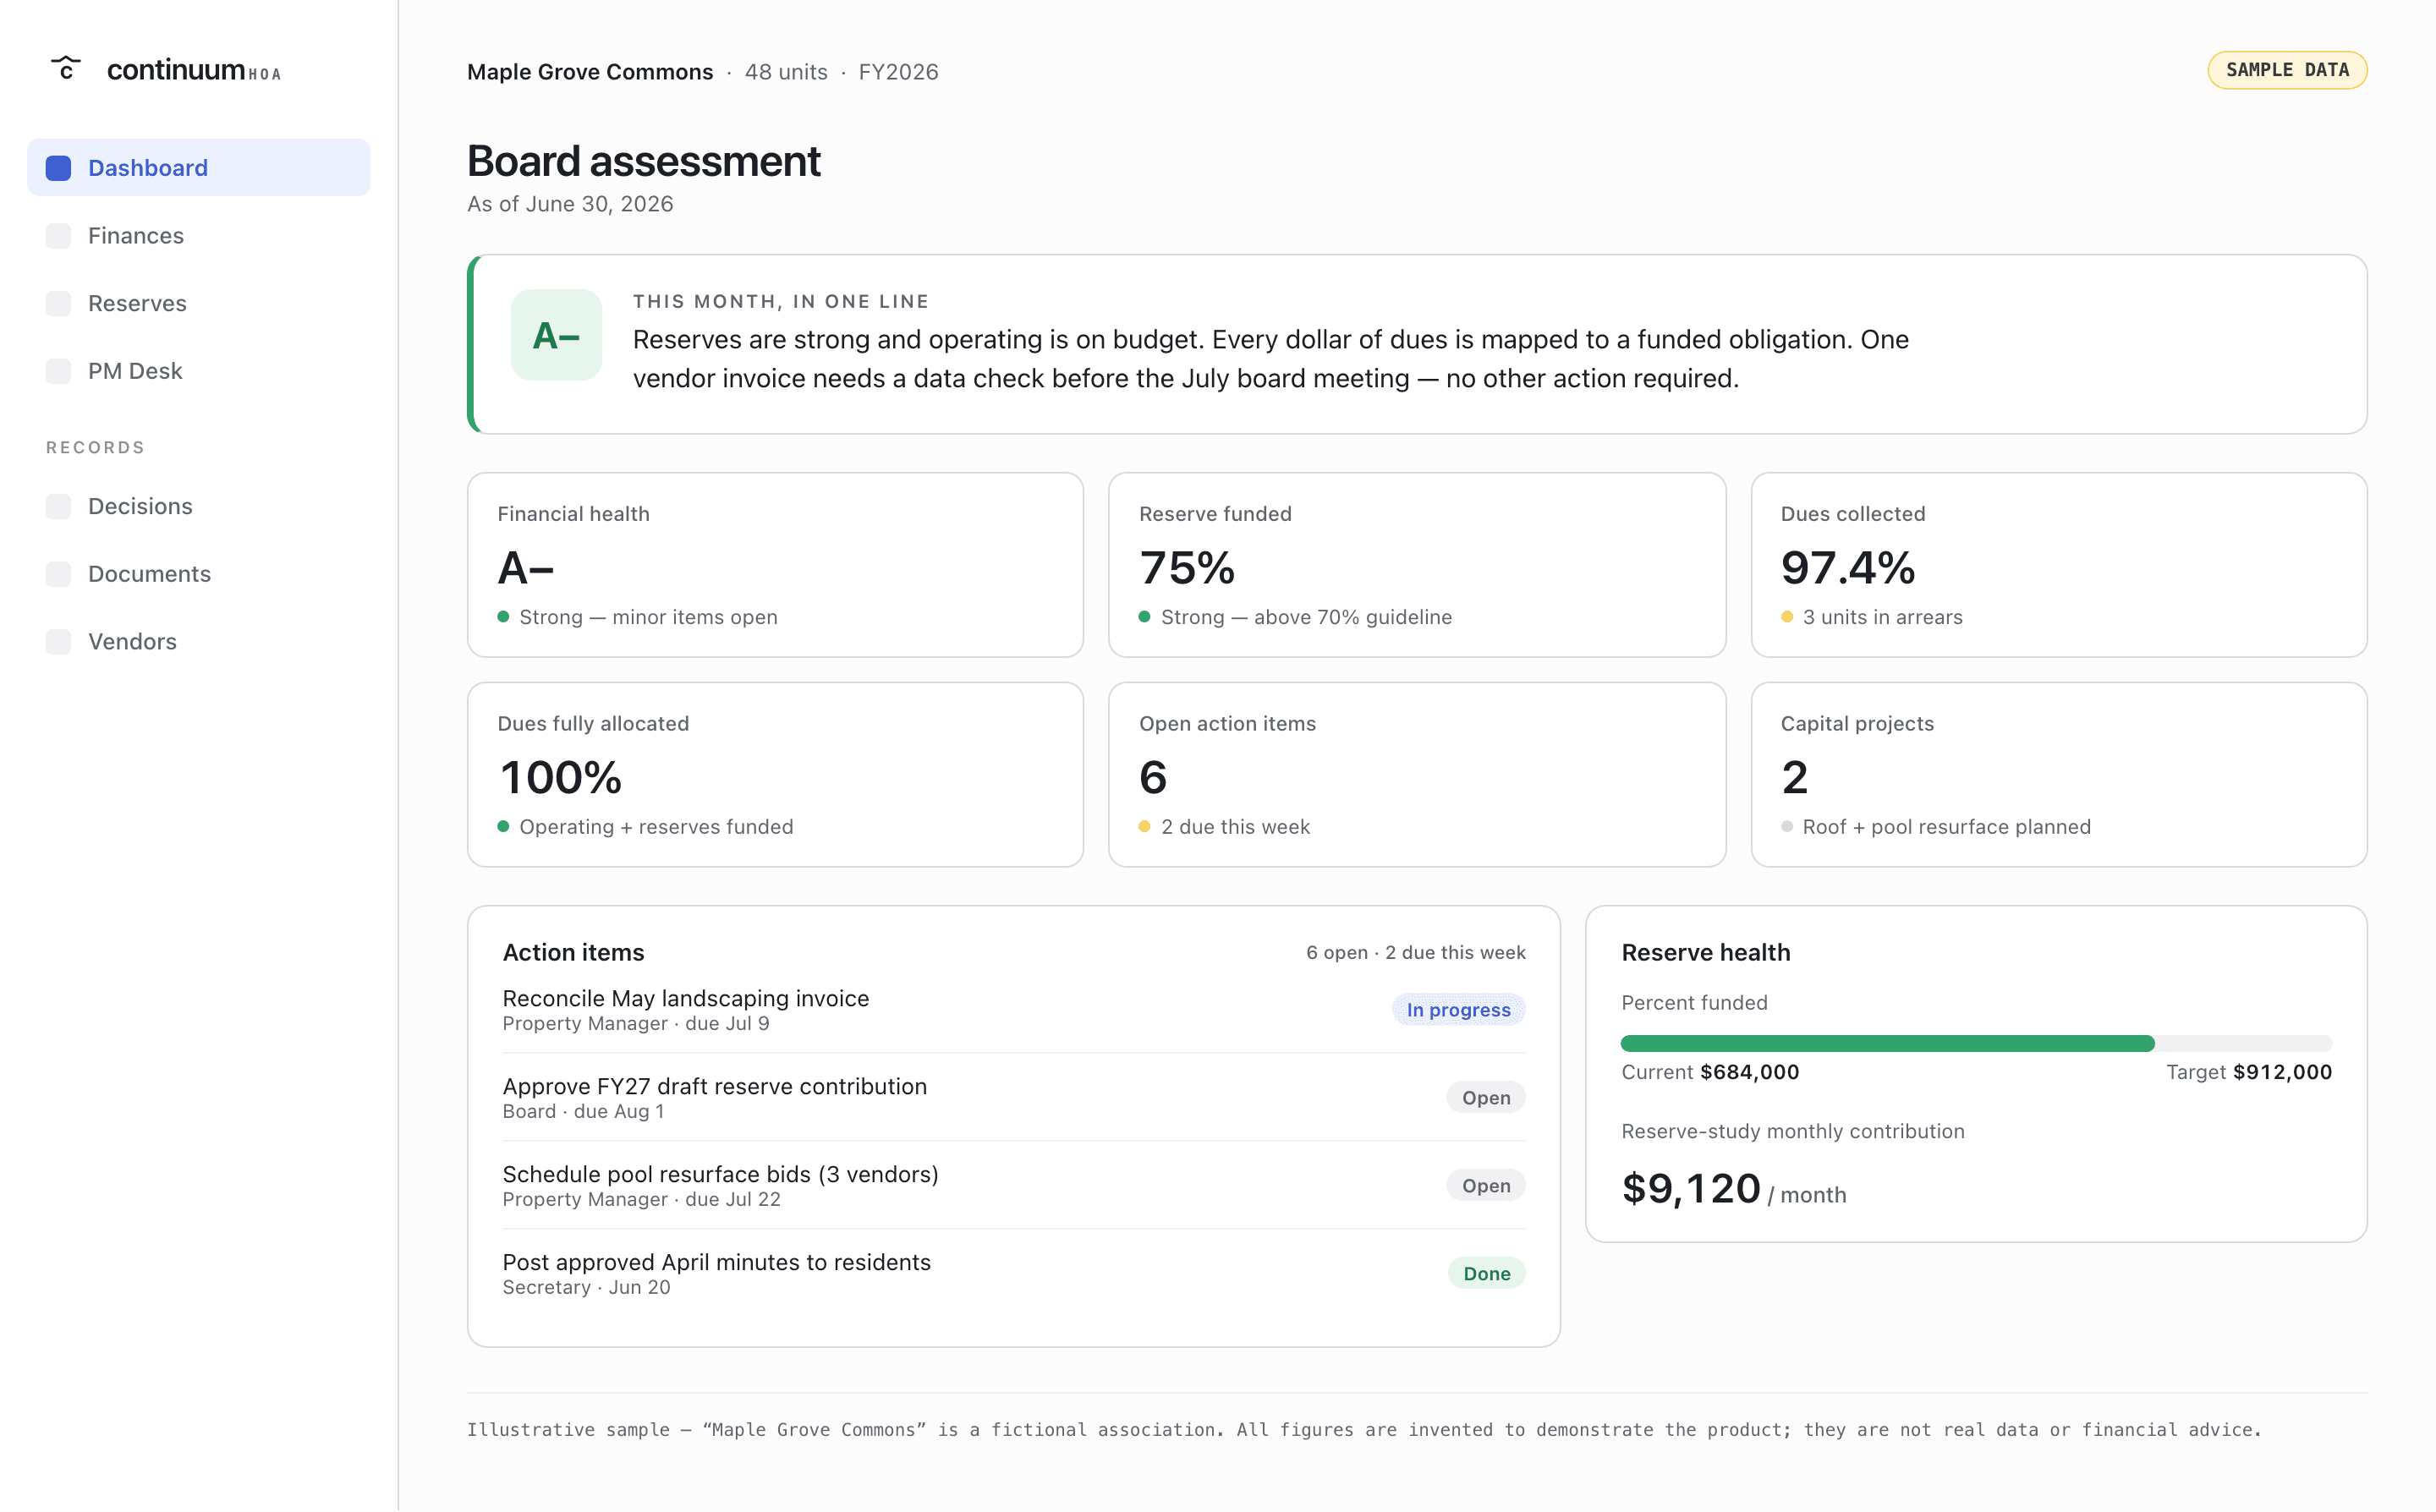Click Strong — minor items open text

648,617
